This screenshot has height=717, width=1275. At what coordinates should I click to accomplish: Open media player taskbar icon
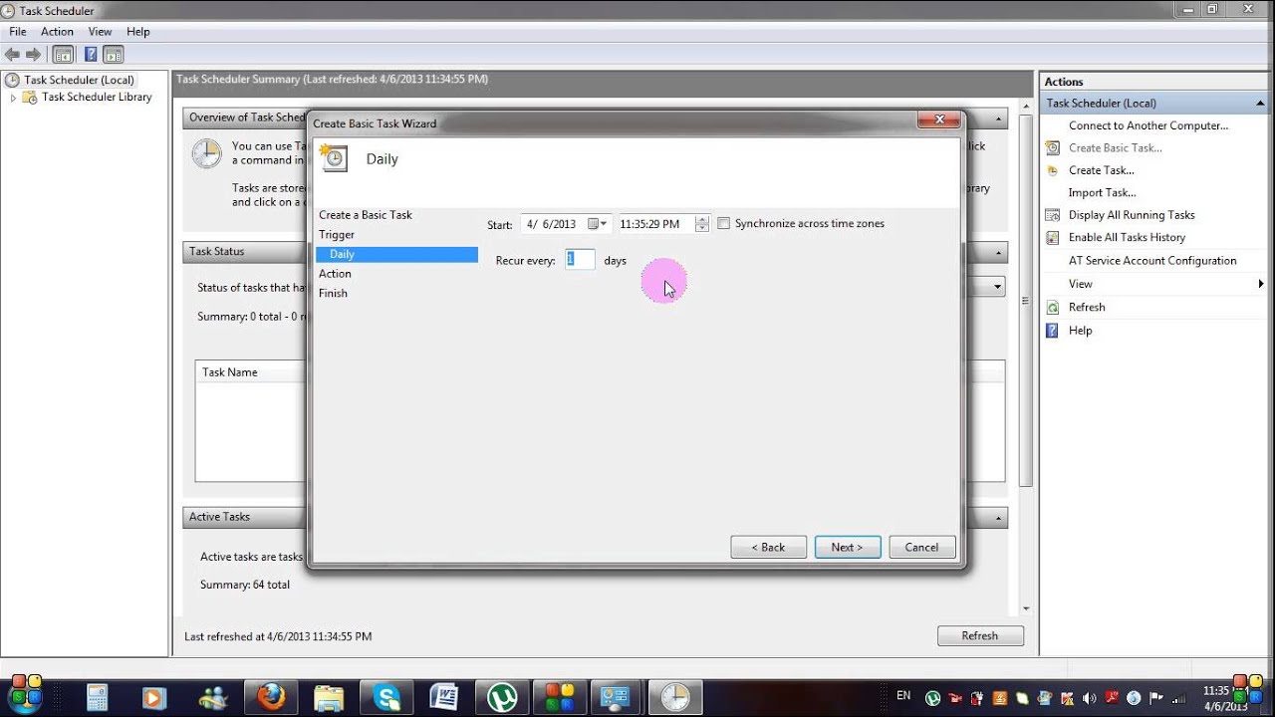pyautogui.click(x=154, y=697)
